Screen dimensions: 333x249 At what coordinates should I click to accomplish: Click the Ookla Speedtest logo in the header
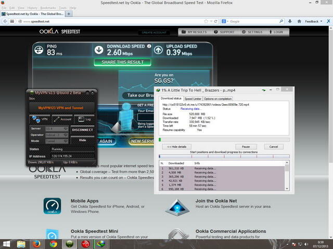point(60,32)
